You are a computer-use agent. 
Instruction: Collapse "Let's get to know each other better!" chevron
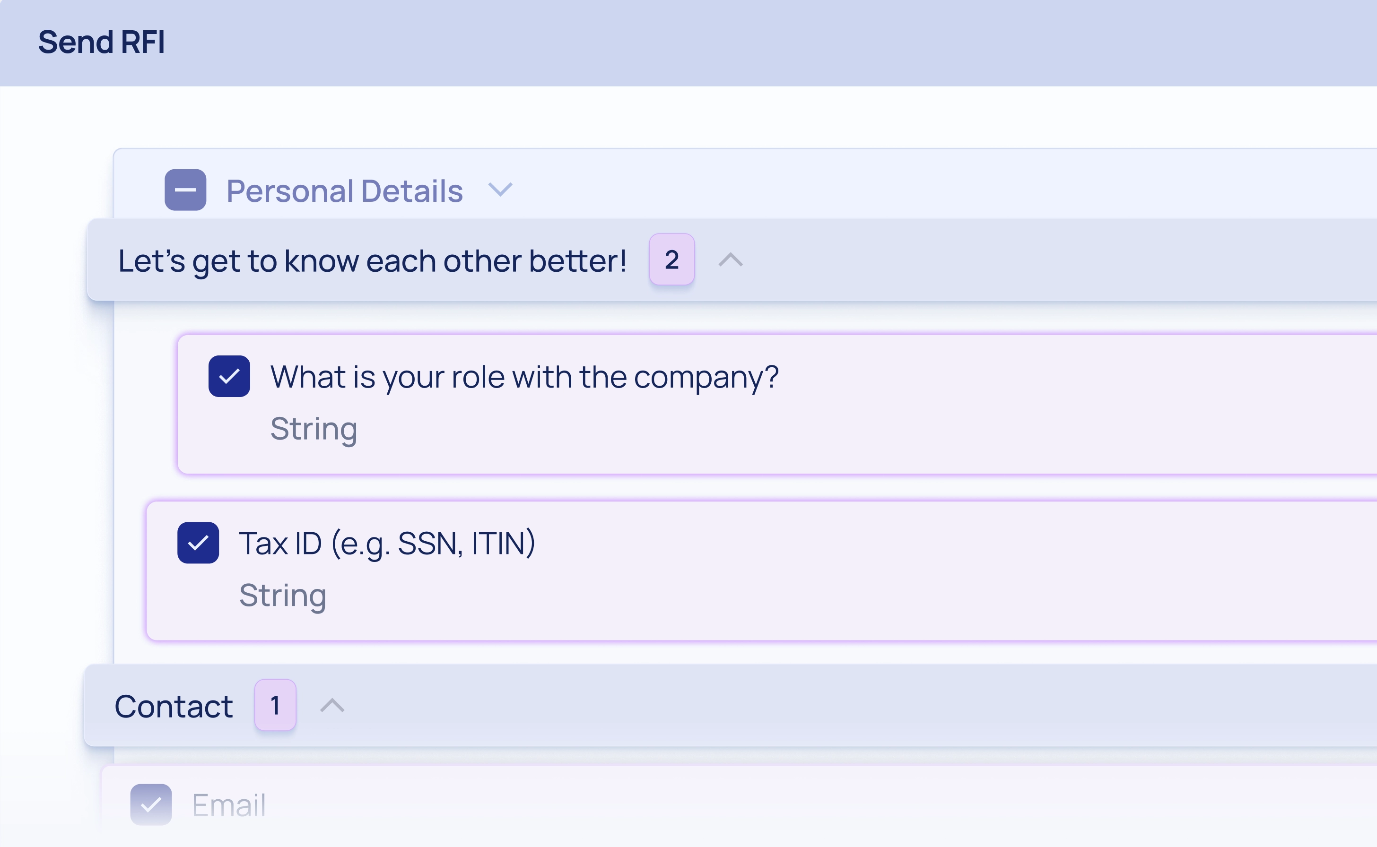pos(730,260)
